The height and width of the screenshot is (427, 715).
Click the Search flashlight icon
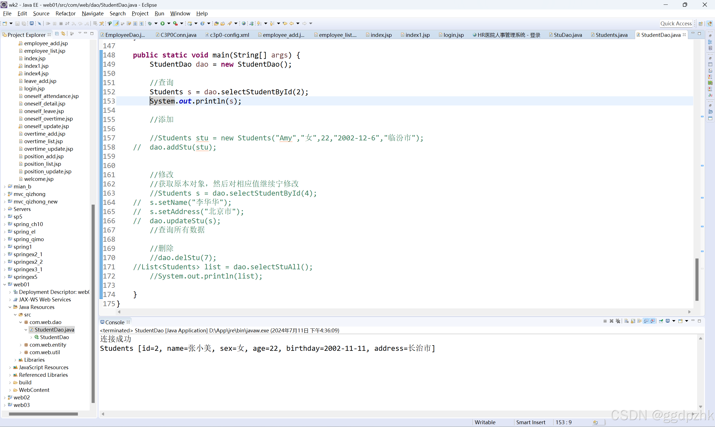click(230, 24)
